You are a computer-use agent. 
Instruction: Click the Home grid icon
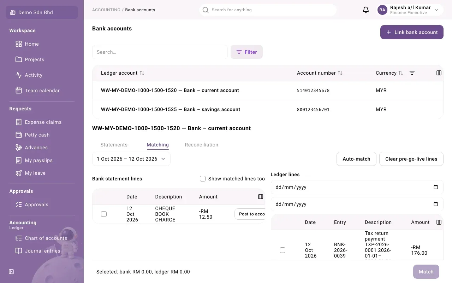tap(19, 44)
